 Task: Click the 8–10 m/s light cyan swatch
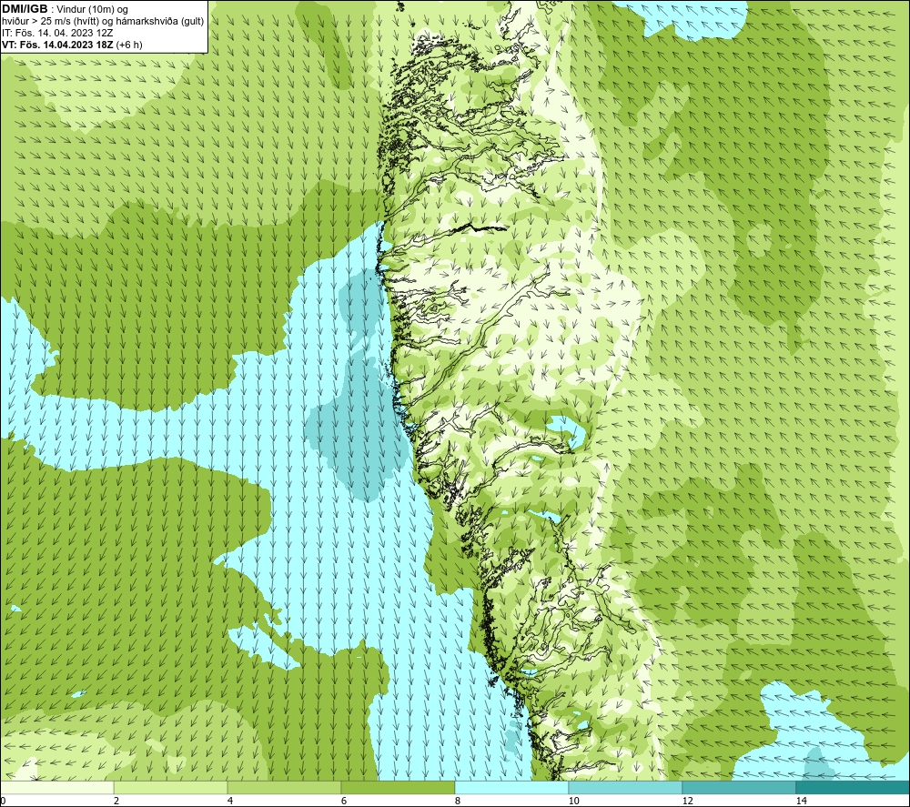pos(511,787)
